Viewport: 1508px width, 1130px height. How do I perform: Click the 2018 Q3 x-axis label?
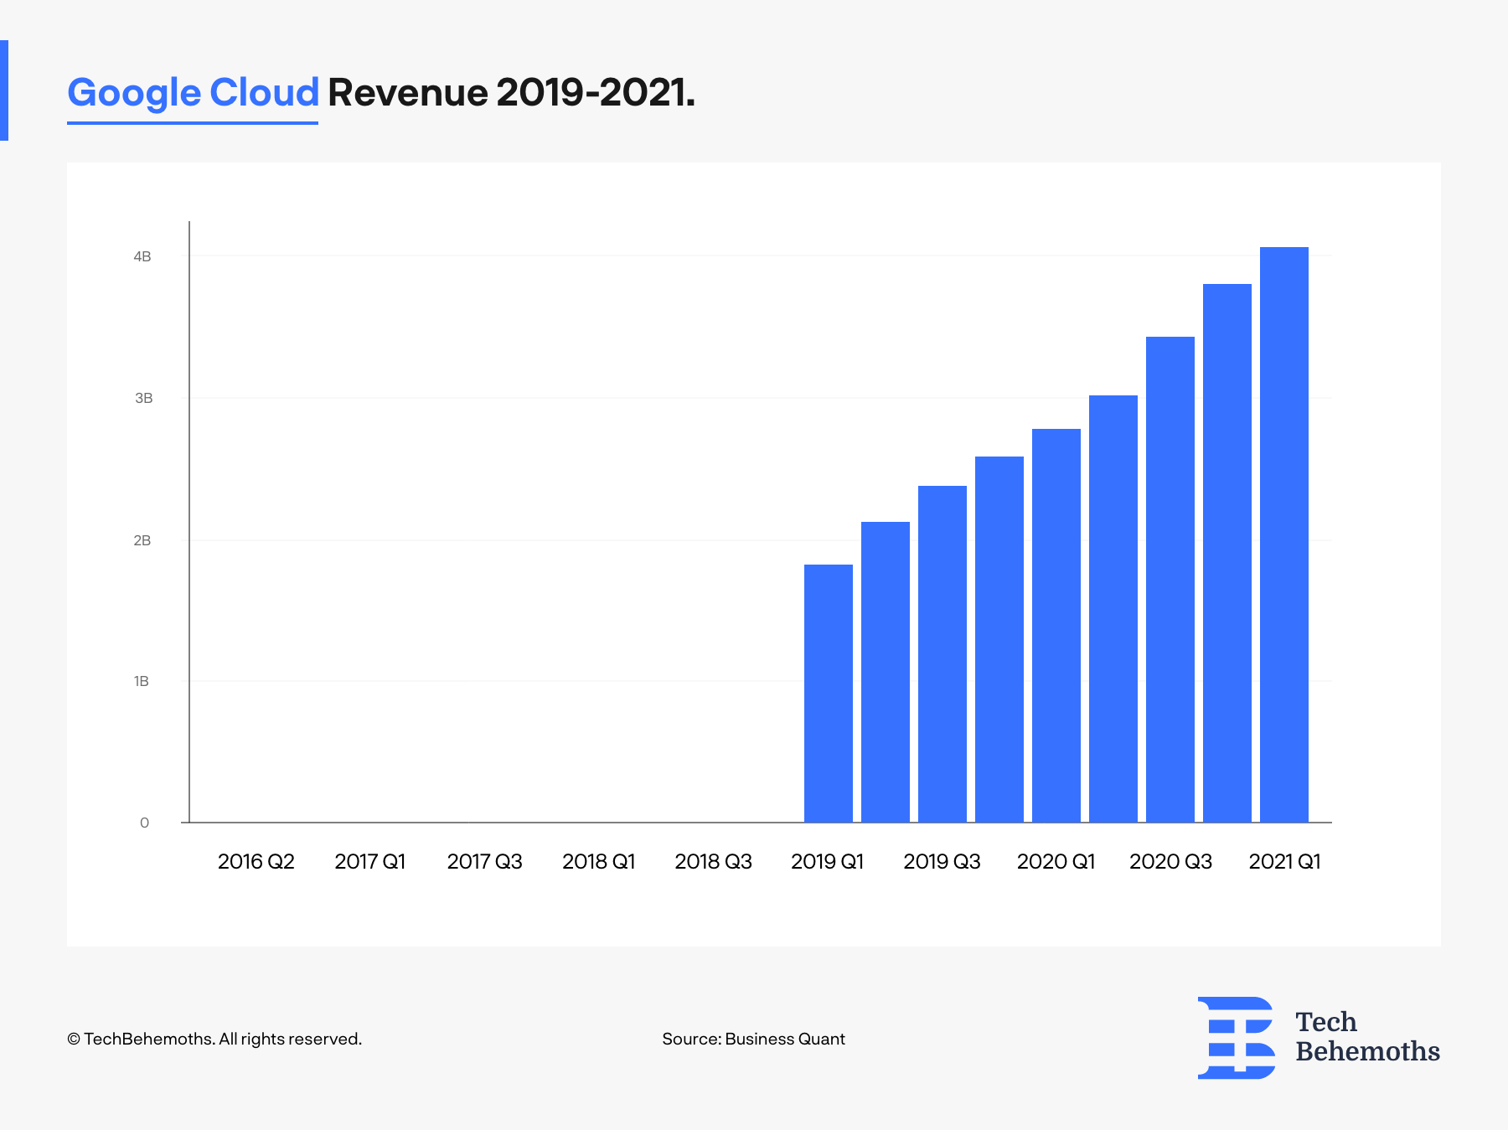tap(714, 861)
